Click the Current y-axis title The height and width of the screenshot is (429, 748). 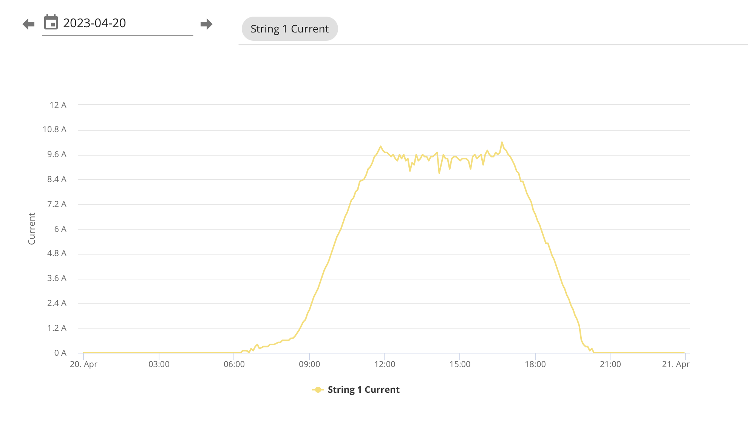click(32, 228)
